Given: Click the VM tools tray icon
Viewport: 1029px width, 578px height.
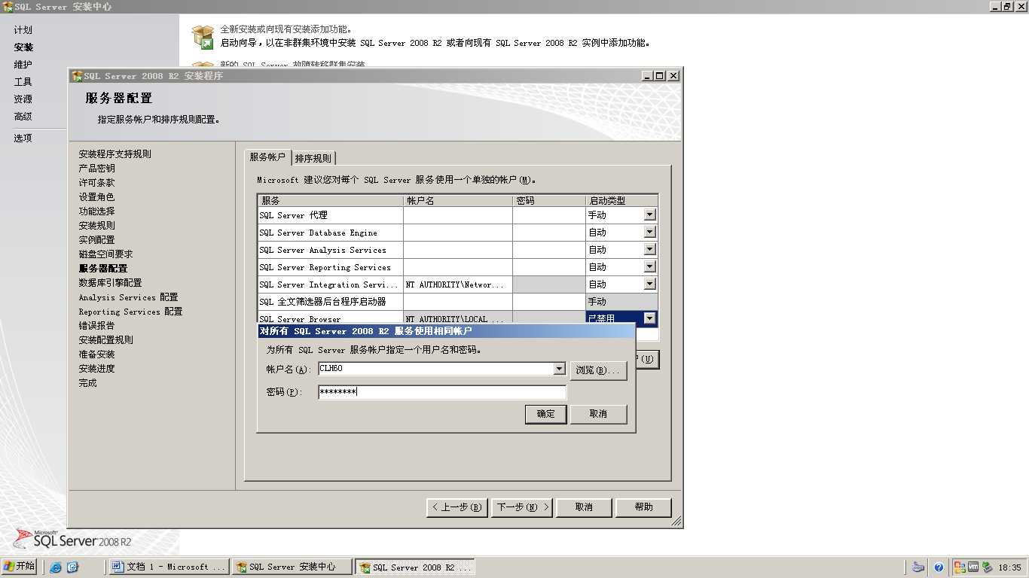Looking at the screenshot, I should tap(973, 567).
